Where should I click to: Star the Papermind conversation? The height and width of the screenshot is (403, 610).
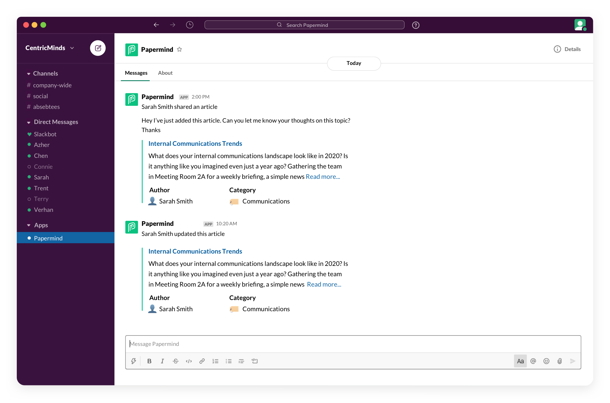click(179, 49)
